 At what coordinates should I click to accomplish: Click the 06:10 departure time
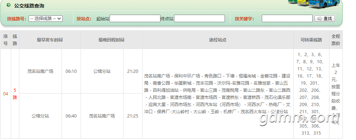tap(71, 71)
